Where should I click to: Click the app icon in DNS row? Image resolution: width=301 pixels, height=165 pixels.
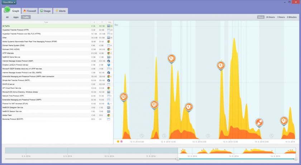click(109, 45)
